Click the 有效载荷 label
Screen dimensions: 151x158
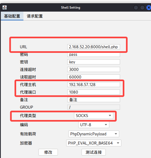[28, 134]
